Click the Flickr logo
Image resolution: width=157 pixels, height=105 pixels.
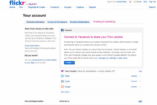(17, 3)
